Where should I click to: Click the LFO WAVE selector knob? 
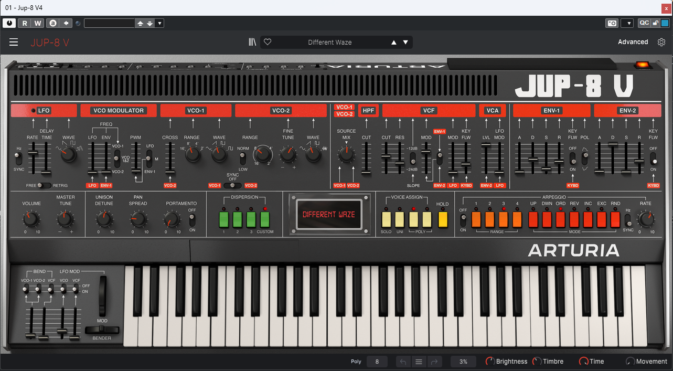click(69, 154)
